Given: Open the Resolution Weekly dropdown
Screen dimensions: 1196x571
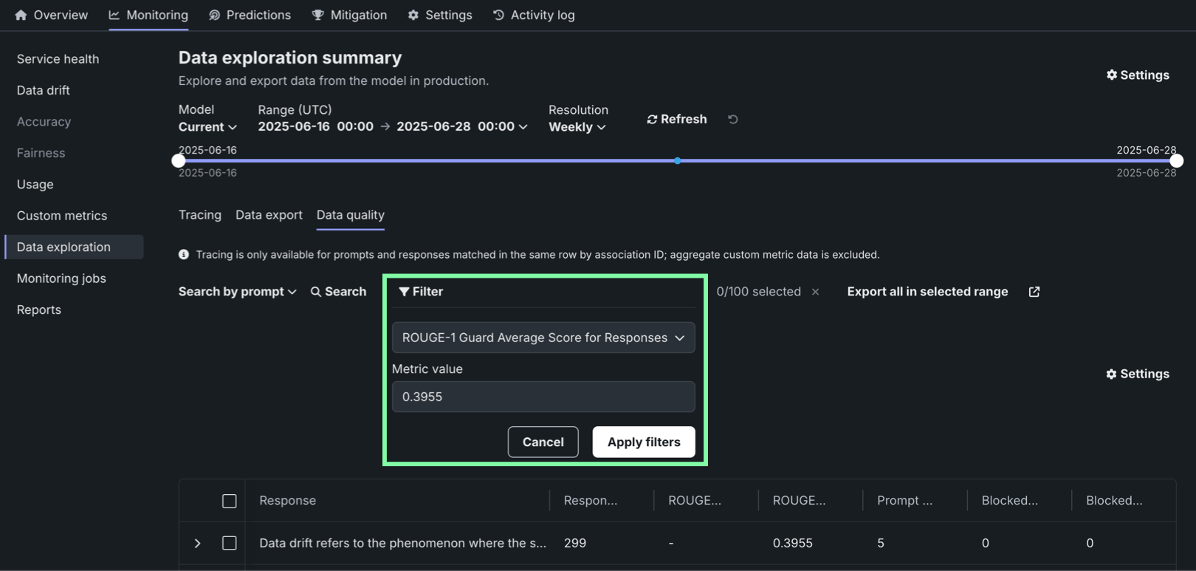Looking at the screenshot, I should point(577,127).
